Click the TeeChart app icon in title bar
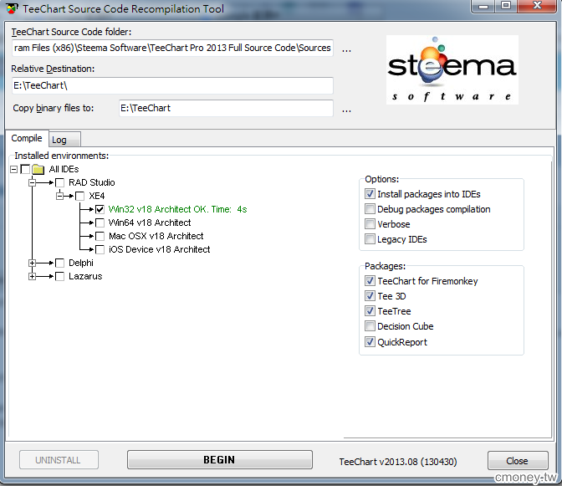This screenshot has width=562, height=486. 12,8
